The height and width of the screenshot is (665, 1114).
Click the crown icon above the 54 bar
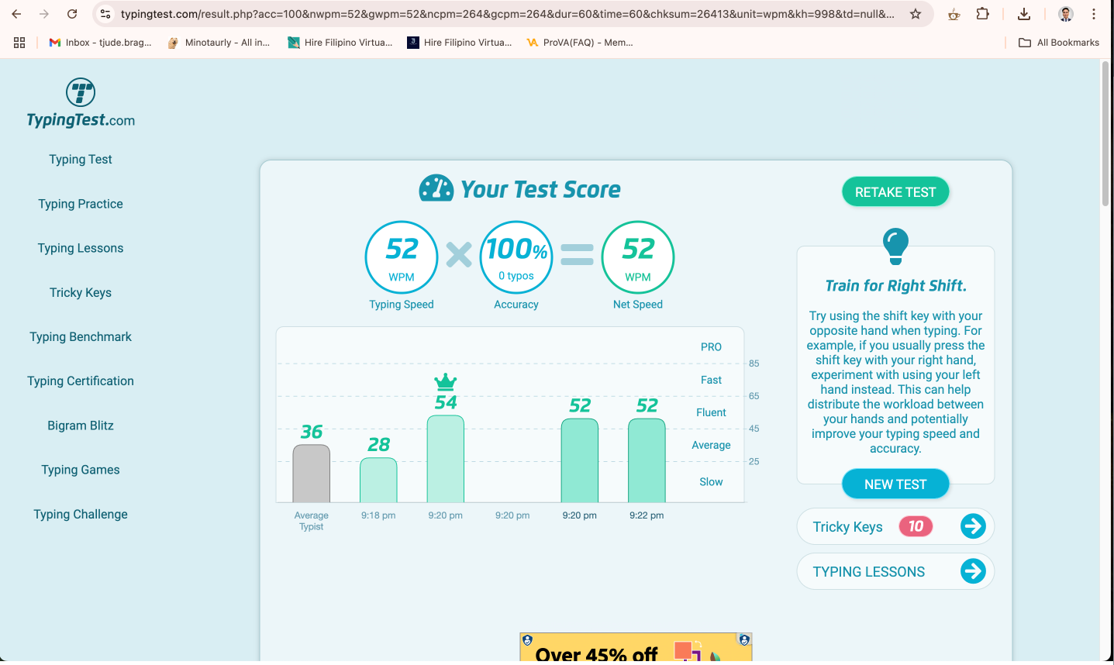446,381
